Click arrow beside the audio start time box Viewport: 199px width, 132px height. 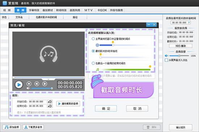(189, 22)
